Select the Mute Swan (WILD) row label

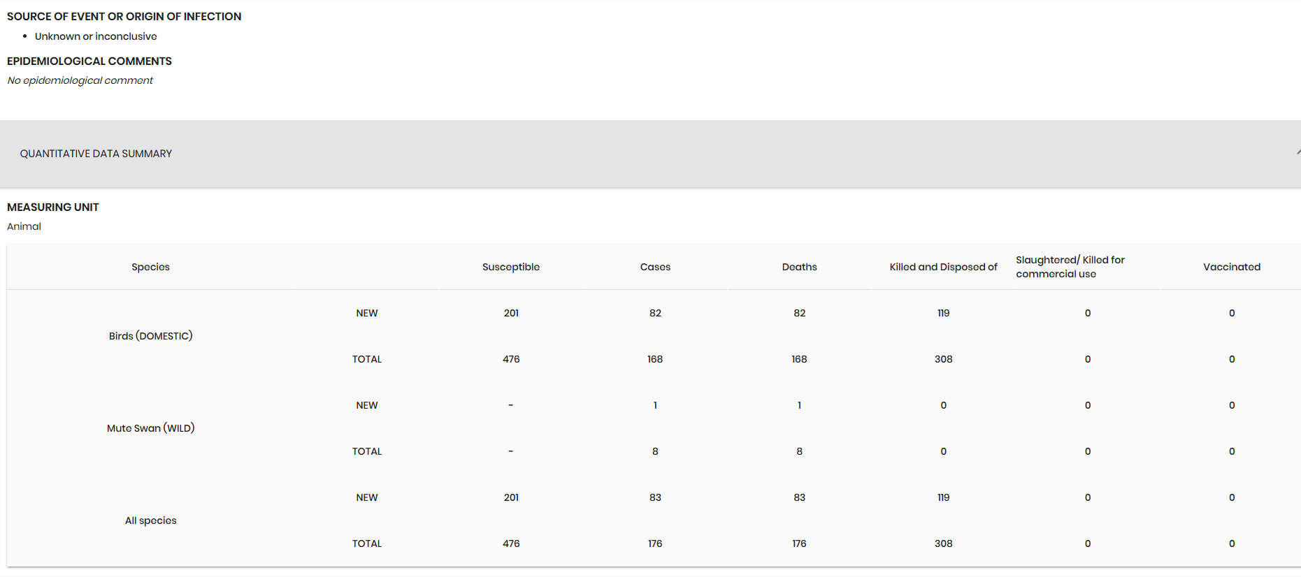(x=150, y=428)
